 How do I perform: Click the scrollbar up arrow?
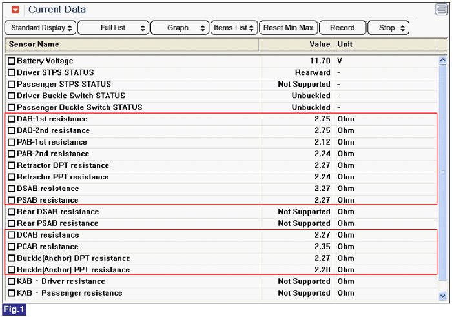click(442, 61)
